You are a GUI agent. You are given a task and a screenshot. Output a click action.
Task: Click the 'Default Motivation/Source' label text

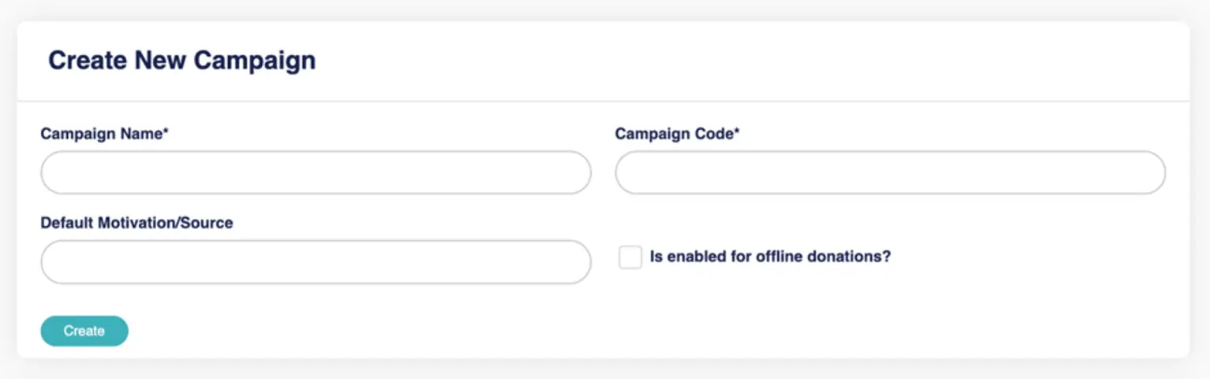coord(137,223)
